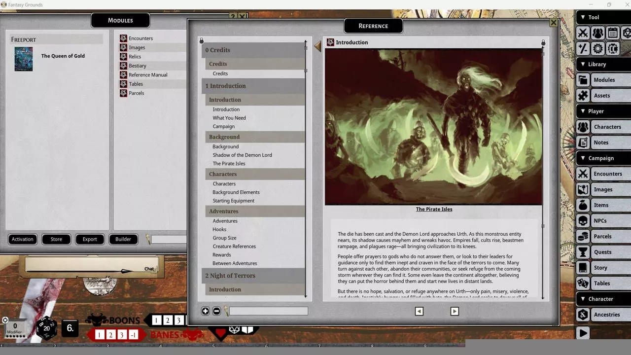This screenshot has height=355, width=631.
Task: Open Assets in the Library sidebar
Action: point(603,96)
